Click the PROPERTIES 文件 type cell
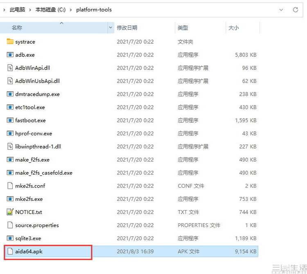307x274 pixels. click(x=199, y=225)
